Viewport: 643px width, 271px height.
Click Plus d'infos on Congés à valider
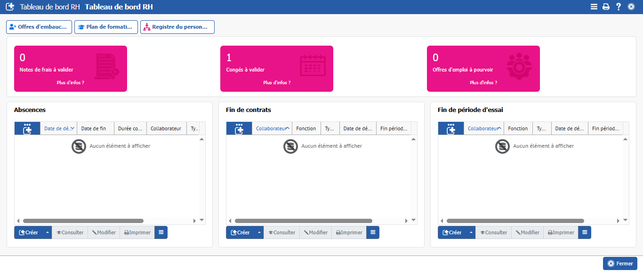(x=277, y=83)
